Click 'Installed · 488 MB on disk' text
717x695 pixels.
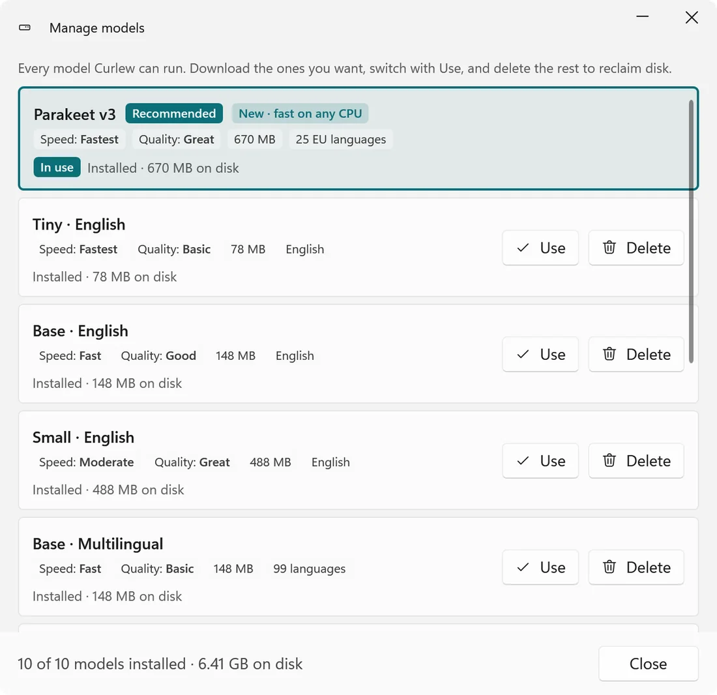click(108, 490)
